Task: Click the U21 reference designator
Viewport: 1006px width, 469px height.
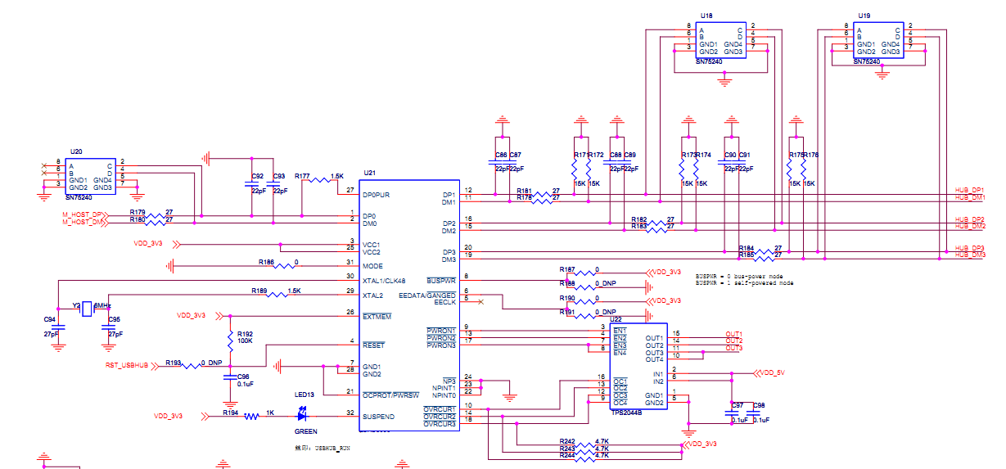Action: [368, 173]
